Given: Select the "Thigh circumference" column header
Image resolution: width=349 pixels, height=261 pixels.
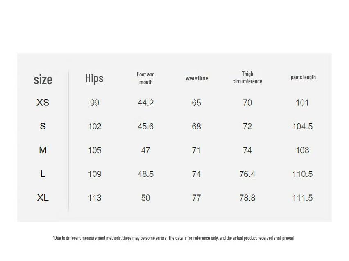Looking at the screenshot, I should click(247, 78).
